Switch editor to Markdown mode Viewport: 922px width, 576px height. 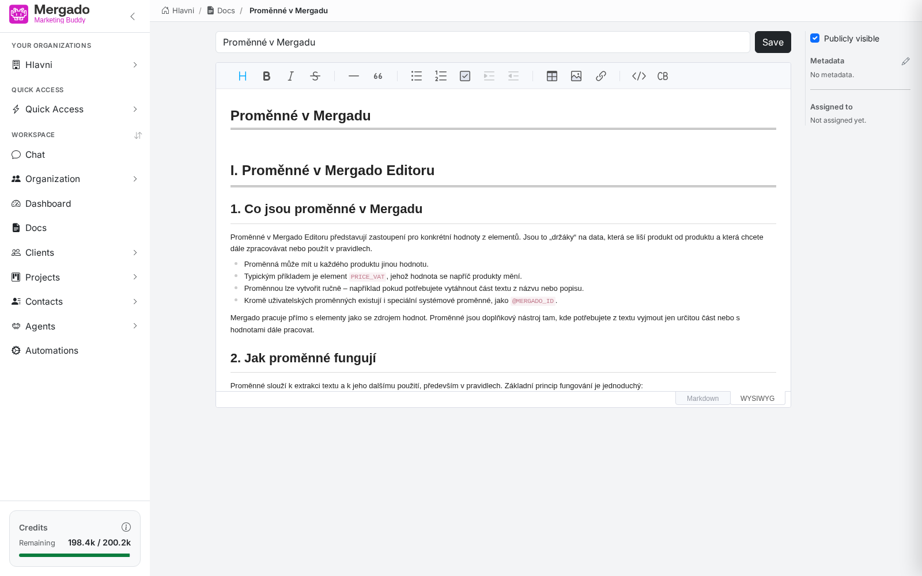703,399
